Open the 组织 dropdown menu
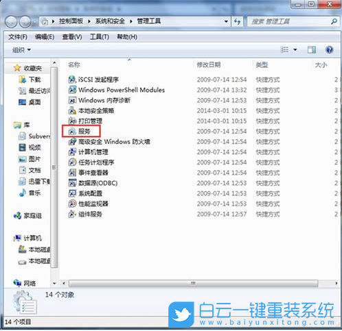Image resolution: width=342 pixels, height=331 pixels. coord(21,50)
